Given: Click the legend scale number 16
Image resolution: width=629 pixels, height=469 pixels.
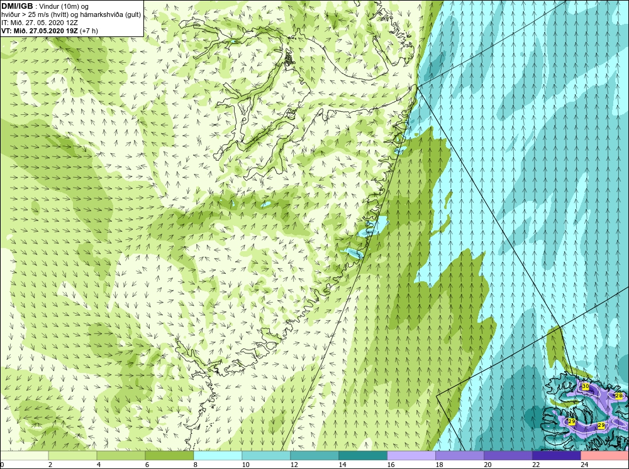Looking at the screenshot, I should [x=391, y=465].
